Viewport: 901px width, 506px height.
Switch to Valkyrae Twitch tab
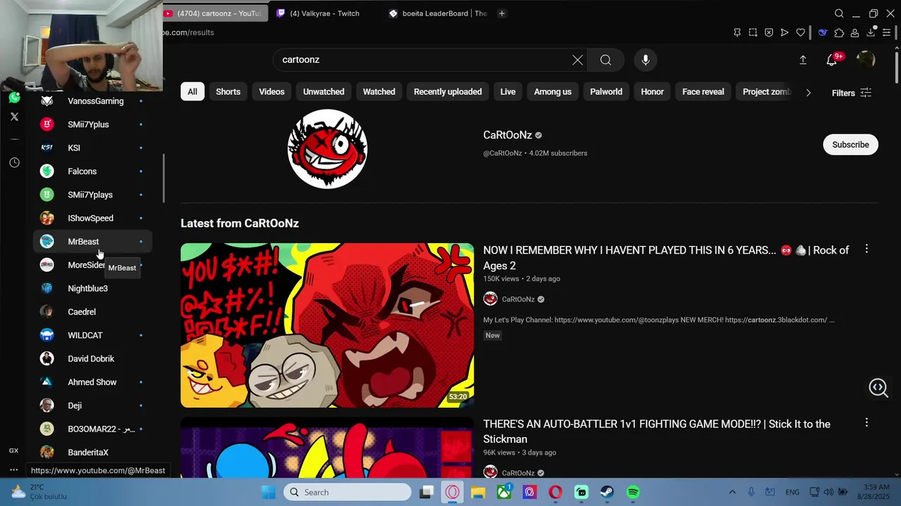coord(324,13)
